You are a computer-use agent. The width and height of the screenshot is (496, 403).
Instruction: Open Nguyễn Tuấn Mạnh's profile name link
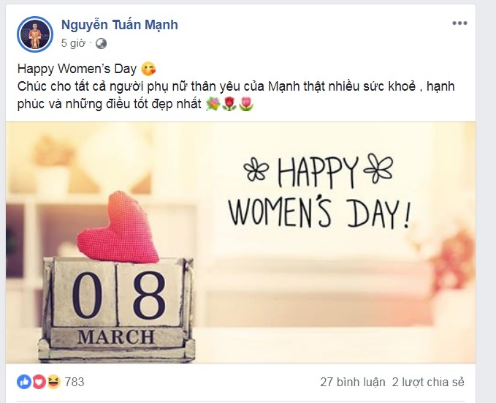pos(120,25)
